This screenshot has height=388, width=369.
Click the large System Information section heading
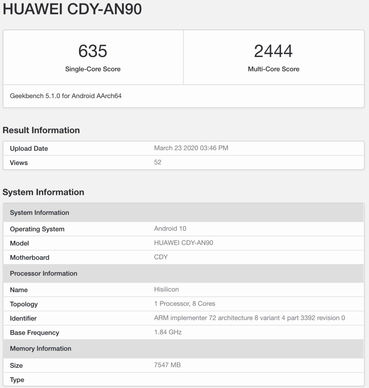coord(43,192)
